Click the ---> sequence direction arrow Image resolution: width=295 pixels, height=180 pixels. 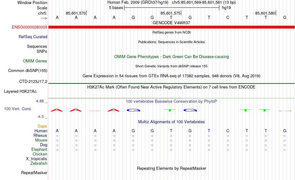tap(44, 18)
